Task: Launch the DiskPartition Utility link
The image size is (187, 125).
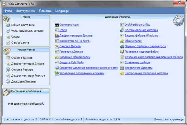Action: click(137, 25)
